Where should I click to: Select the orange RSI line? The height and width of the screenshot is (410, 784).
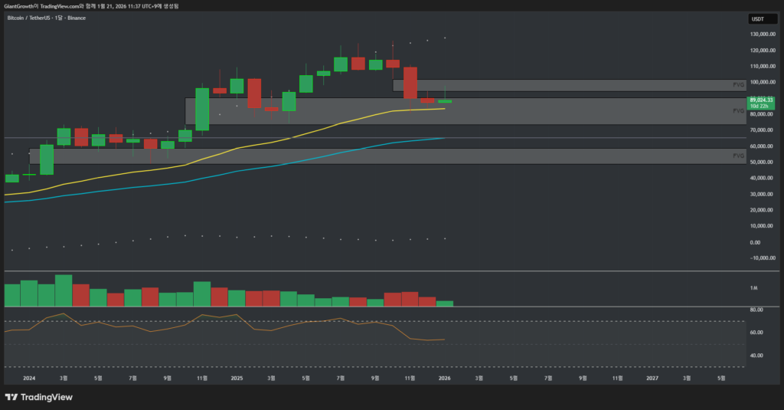click(230, 316)
